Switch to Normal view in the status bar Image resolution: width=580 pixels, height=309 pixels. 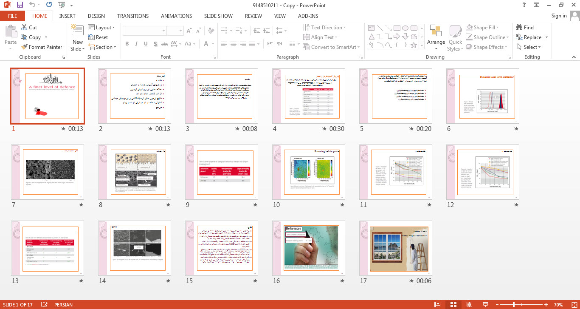(x=437, y=305)
